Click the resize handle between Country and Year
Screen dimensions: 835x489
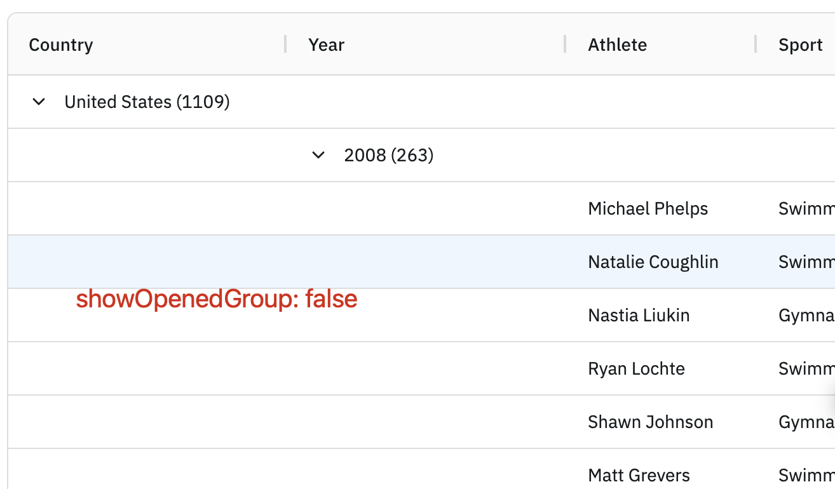285,44
